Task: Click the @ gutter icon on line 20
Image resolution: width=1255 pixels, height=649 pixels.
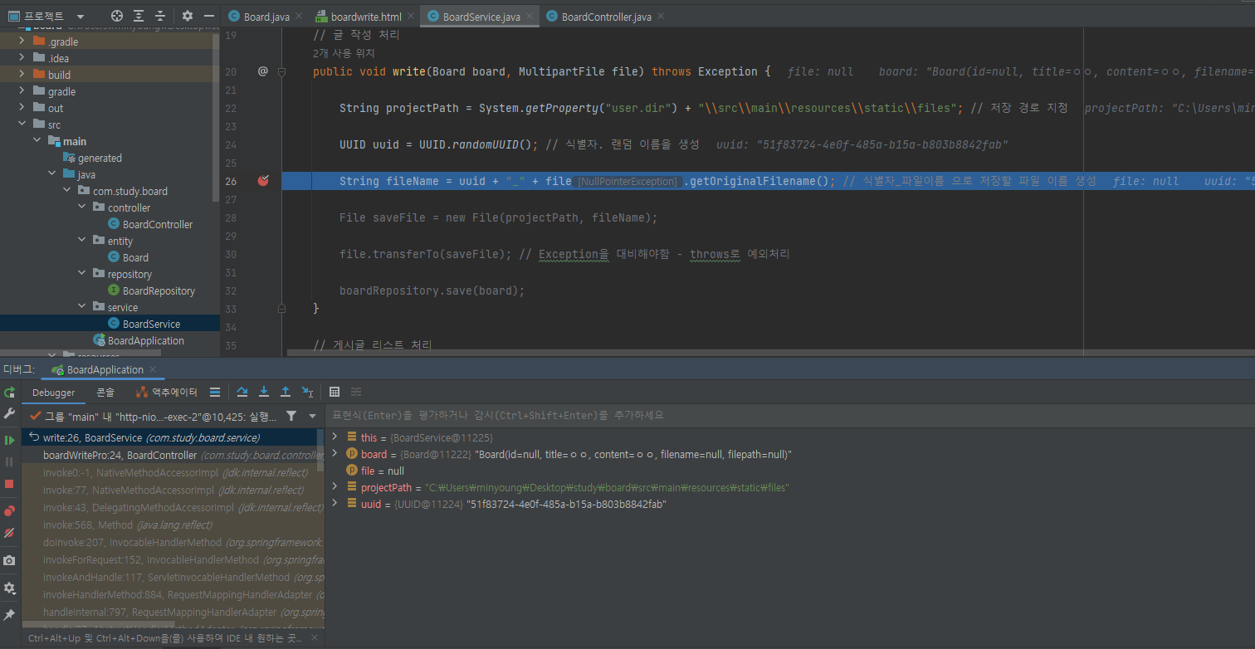Action: [x=262, y=71]
